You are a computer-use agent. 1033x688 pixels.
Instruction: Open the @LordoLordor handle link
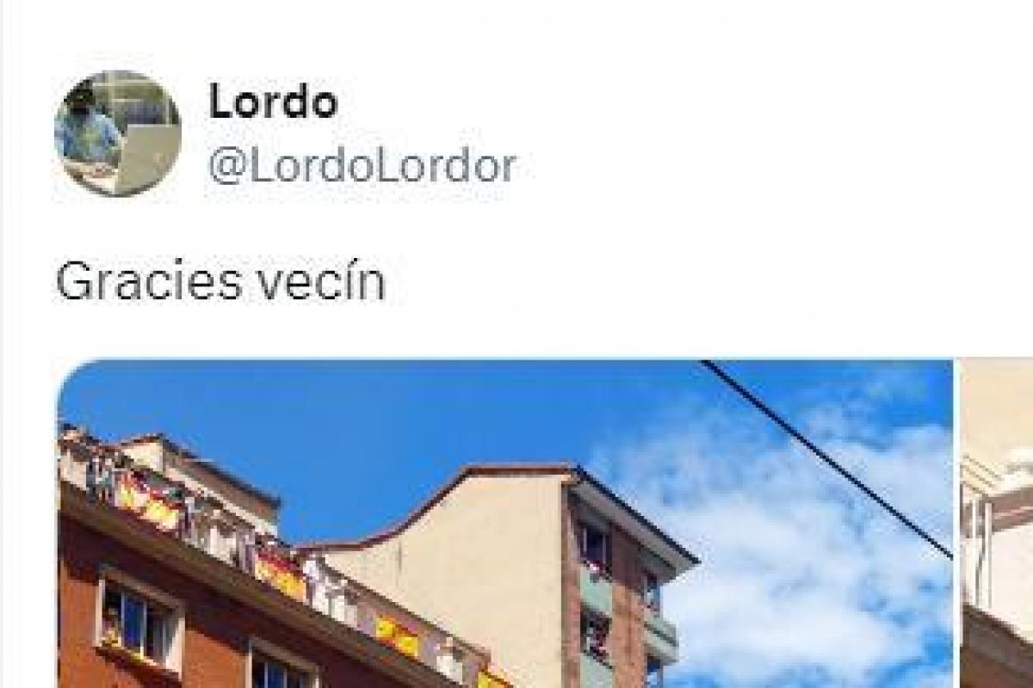coord(362,166)
